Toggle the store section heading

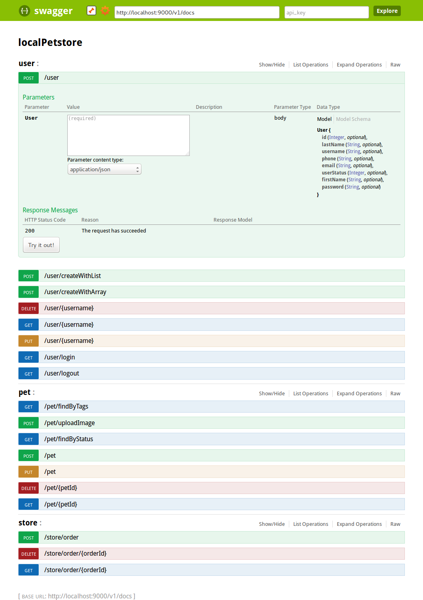[x=28, y=523]
